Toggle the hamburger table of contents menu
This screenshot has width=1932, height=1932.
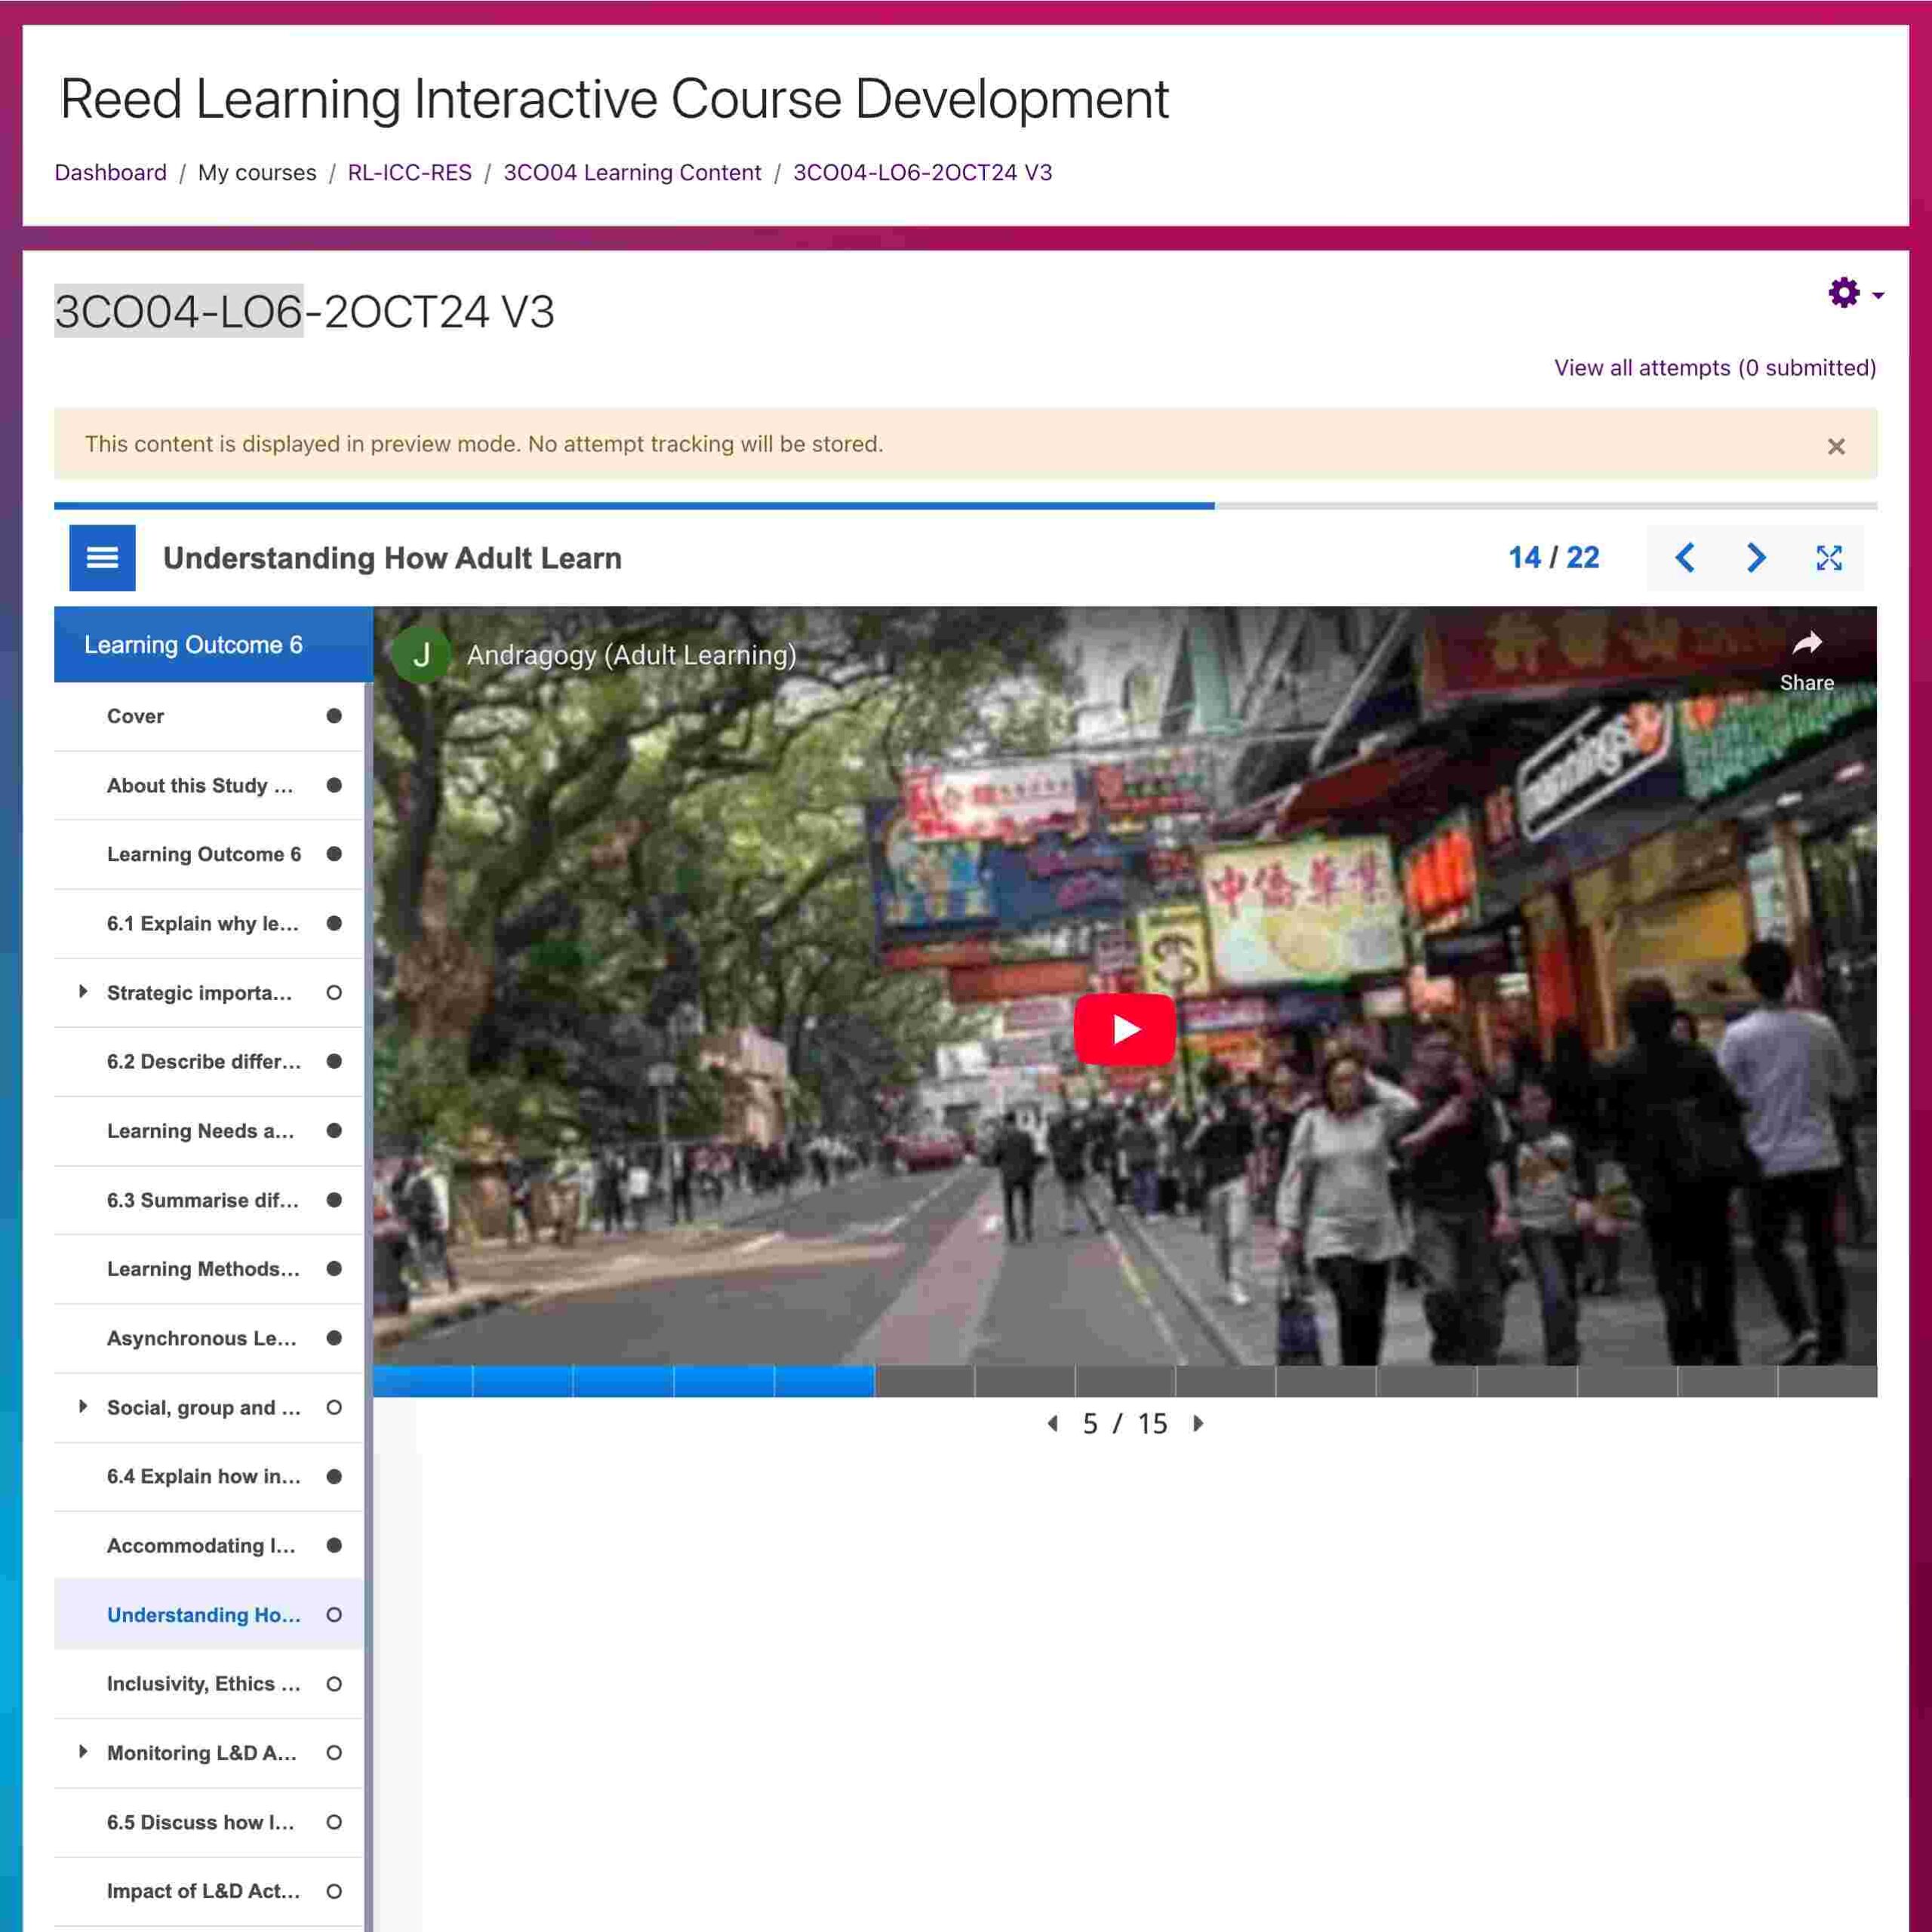click(102, 558)
